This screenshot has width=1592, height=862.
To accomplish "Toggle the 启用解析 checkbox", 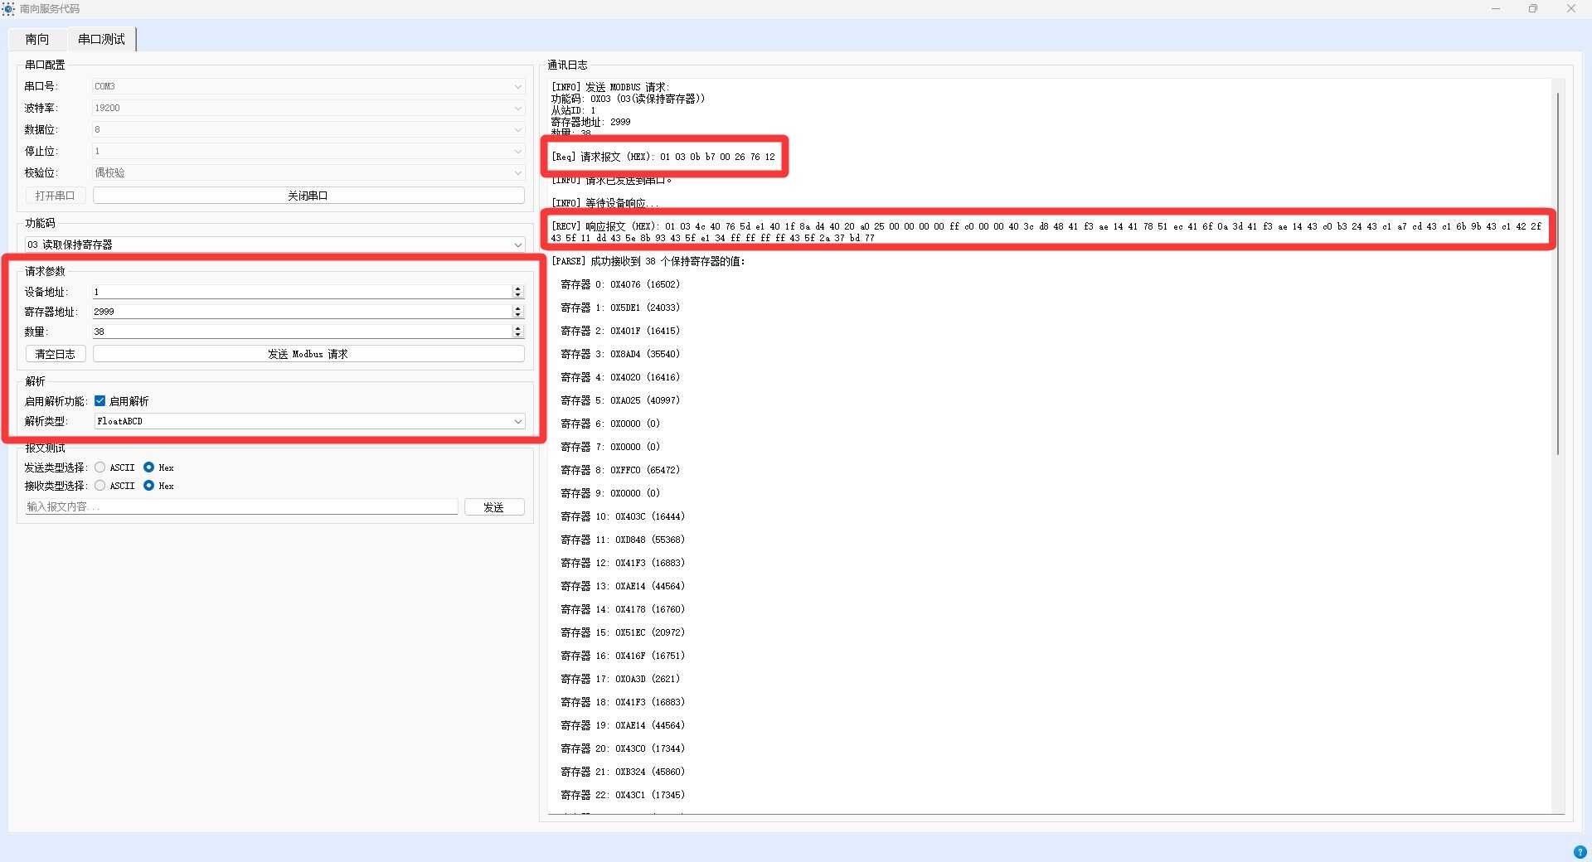I will pyautogui.click(x=100, y=401).
